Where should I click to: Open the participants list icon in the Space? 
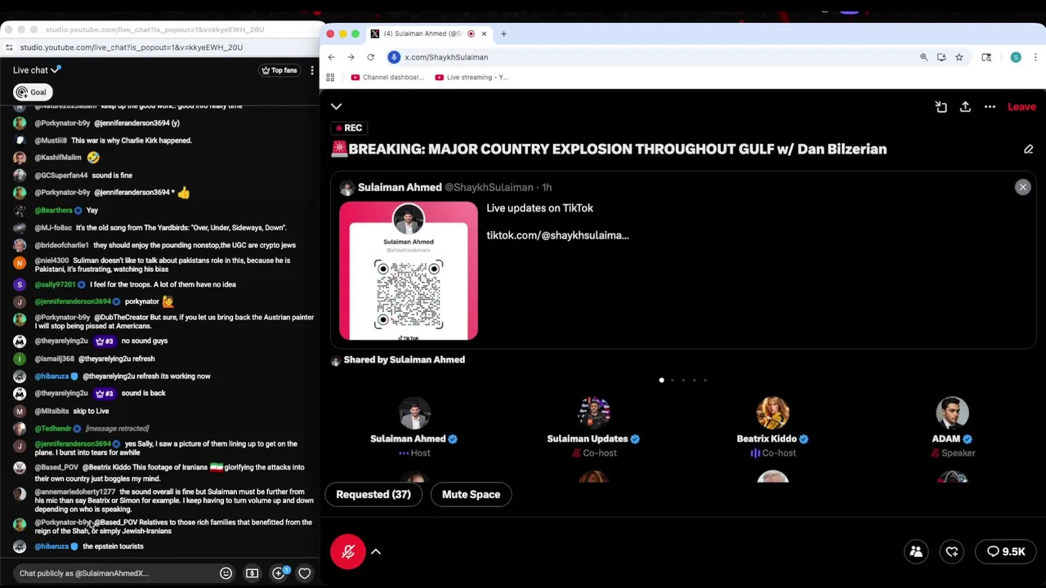click(916, 552)
